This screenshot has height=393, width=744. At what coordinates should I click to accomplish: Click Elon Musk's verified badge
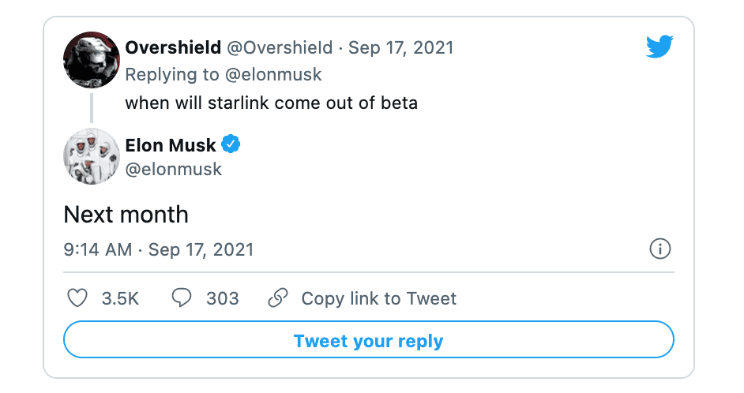coord(231,144)
